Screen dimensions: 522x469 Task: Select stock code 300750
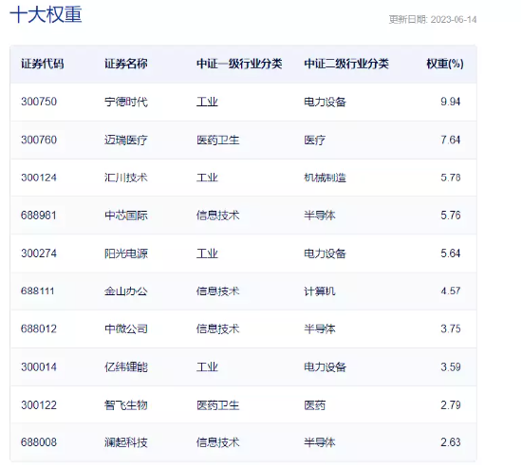(x=39, y=102)
